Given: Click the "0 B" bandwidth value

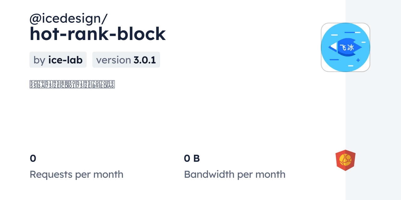Looking at the screenshot, I should click(x=192, y=158).
